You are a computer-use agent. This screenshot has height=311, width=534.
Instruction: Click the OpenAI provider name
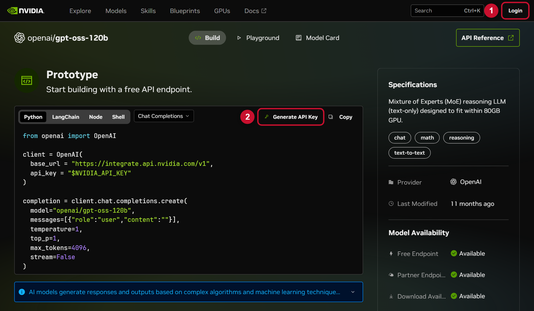pos(471,182)
